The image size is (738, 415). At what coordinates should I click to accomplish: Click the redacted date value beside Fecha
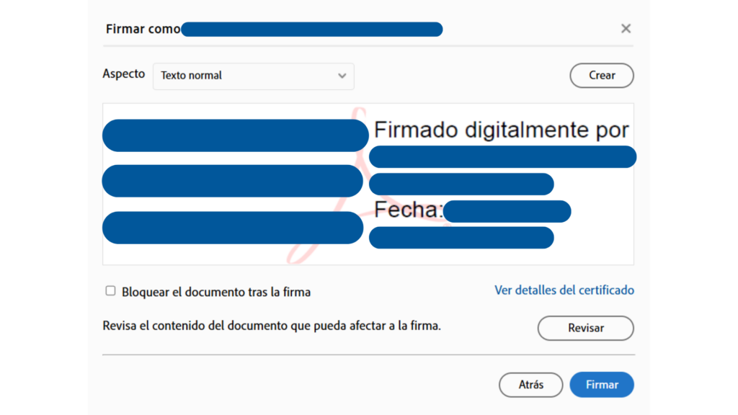click(x=507, y=212)
